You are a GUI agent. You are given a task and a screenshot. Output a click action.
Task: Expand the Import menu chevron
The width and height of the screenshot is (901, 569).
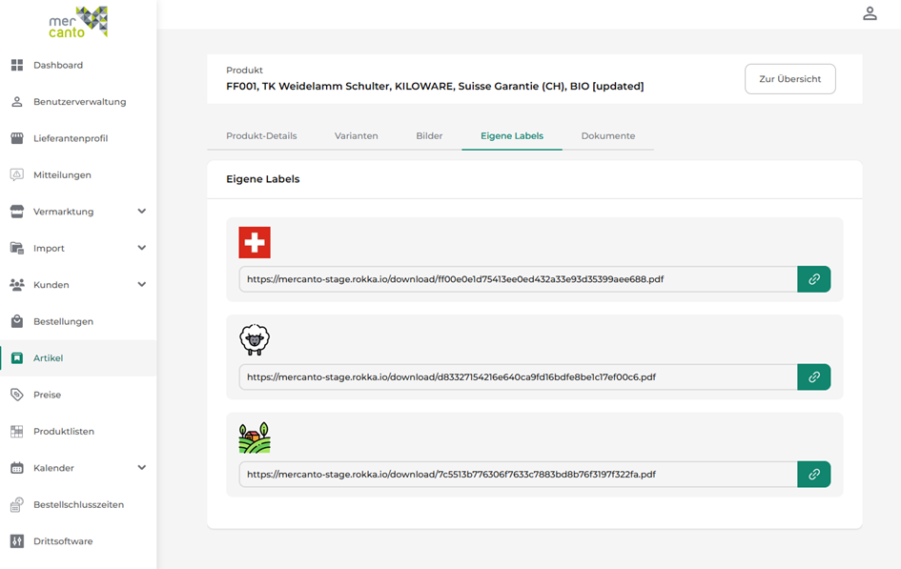(142, 248)
